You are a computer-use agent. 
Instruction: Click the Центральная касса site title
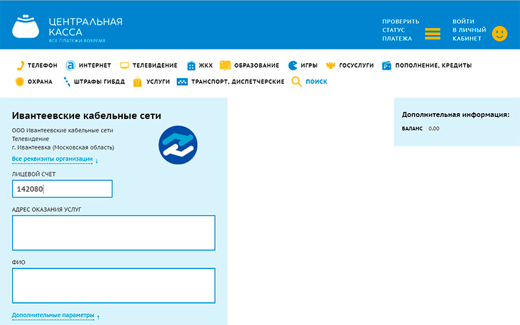[86, 27]
